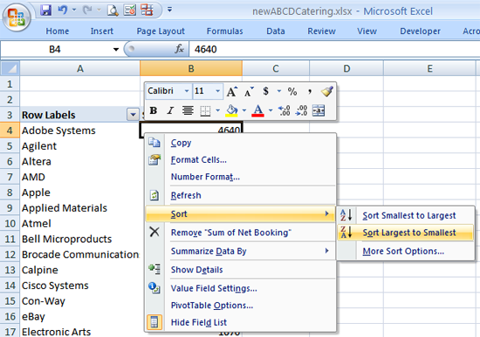Apply comma style format

click(310, 91)
